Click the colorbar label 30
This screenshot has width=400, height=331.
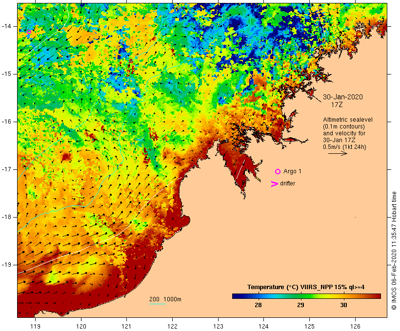tap(343, 305)
